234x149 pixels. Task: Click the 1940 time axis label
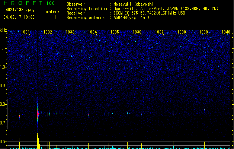[226, 32]
